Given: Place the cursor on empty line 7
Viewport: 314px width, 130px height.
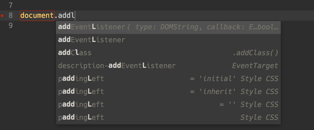Looking at the screenshot, I should (x=160, y=5).
